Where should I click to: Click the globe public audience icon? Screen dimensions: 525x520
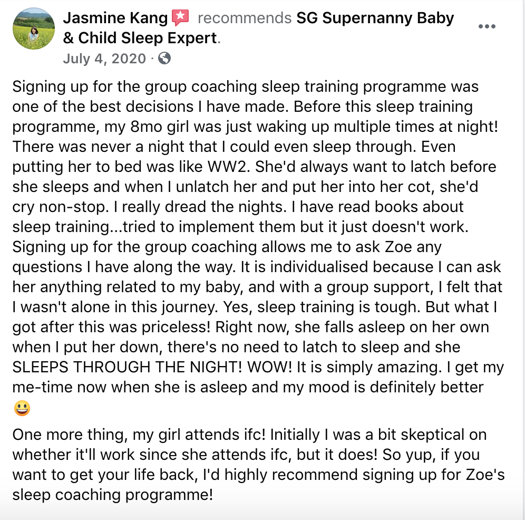click(164, 59)
